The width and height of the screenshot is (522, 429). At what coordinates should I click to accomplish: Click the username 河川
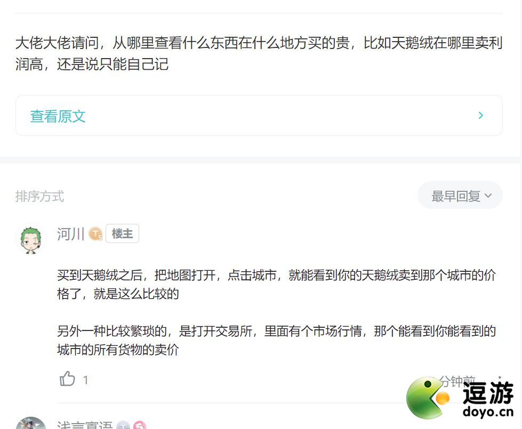tap(70, 233)
